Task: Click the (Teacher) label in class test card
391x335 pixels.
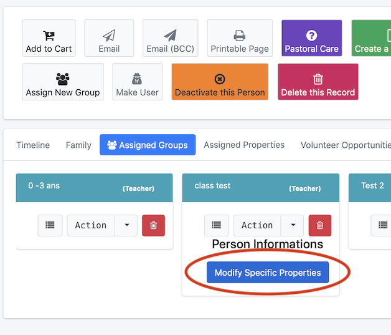Action: tap(304, 188)
